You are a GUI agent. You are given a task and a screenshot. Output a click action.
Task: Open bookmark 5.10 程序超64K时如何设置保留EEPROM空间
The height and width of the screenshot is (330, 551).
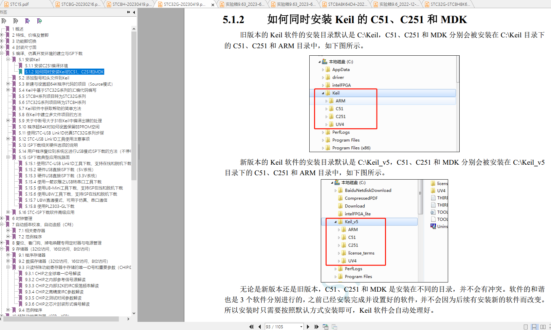(59, 127)
